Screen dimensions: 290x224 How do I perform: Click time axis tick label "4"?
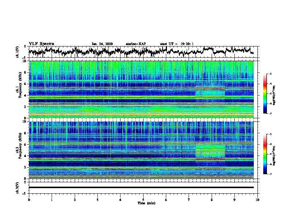[x=120, y=200]
